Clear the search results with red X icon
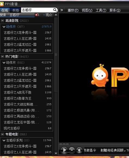Screen dimensions: 129x158 pyautogui.click(x=37, y=15)
